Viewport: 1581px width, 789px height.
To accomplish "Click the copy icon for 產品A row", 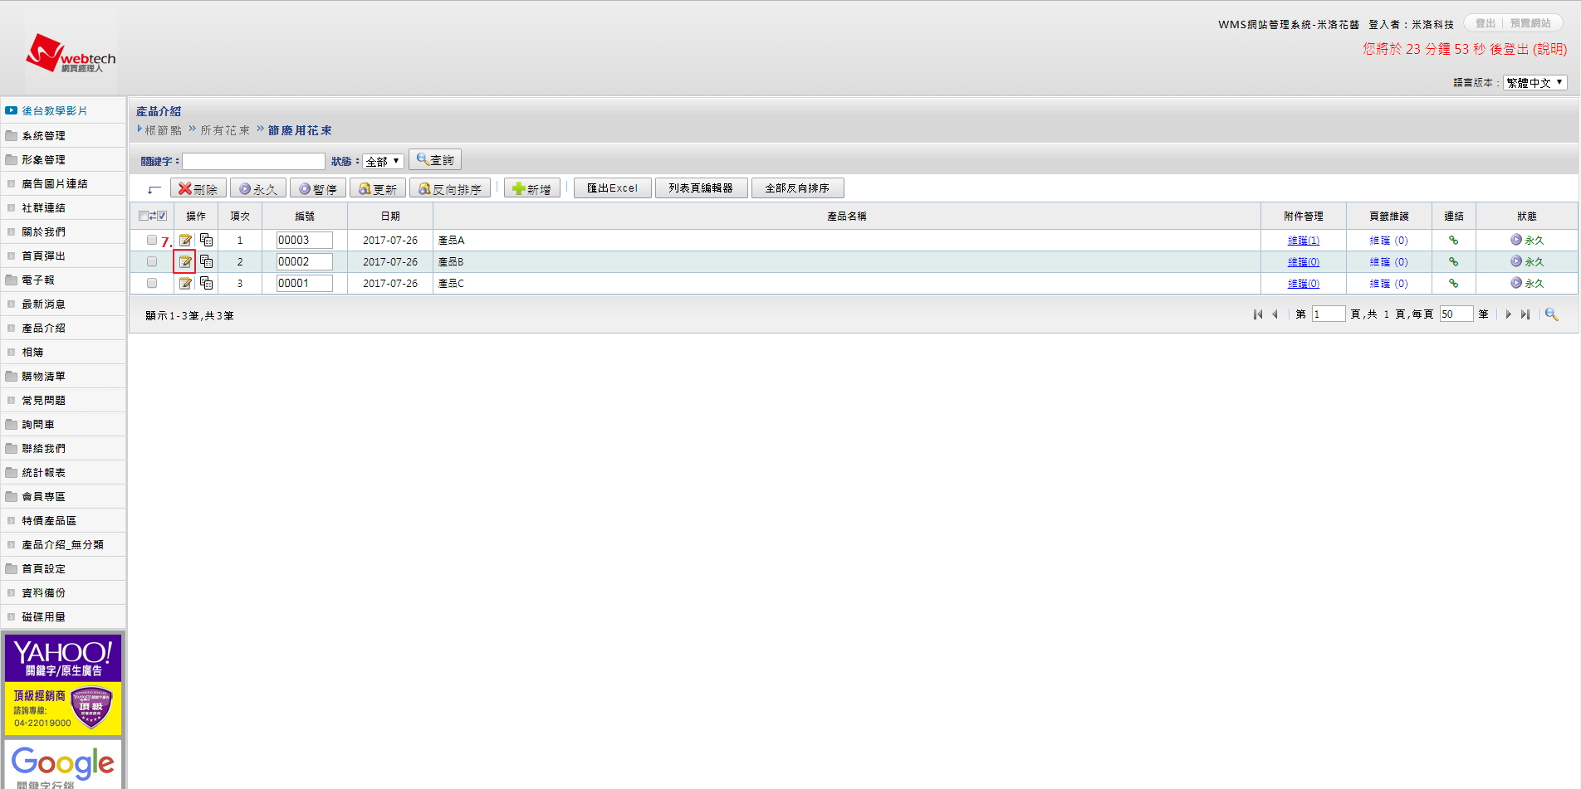I will click(x=207, y=241).
